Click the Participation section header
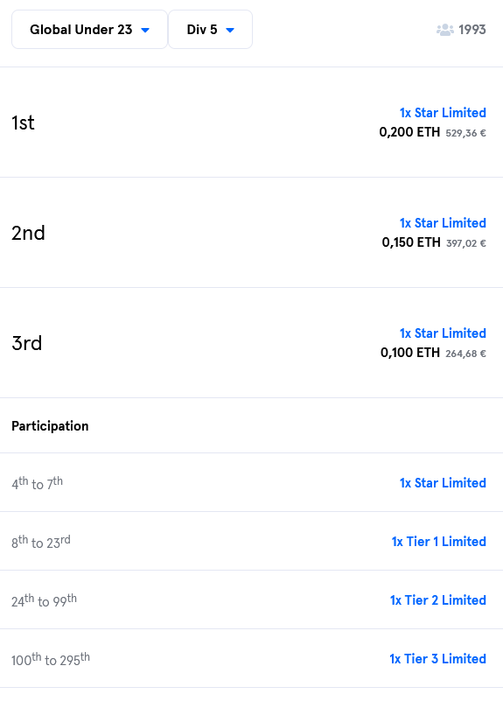The width and height of the screenshot is (503, 708). click(50, 426)
